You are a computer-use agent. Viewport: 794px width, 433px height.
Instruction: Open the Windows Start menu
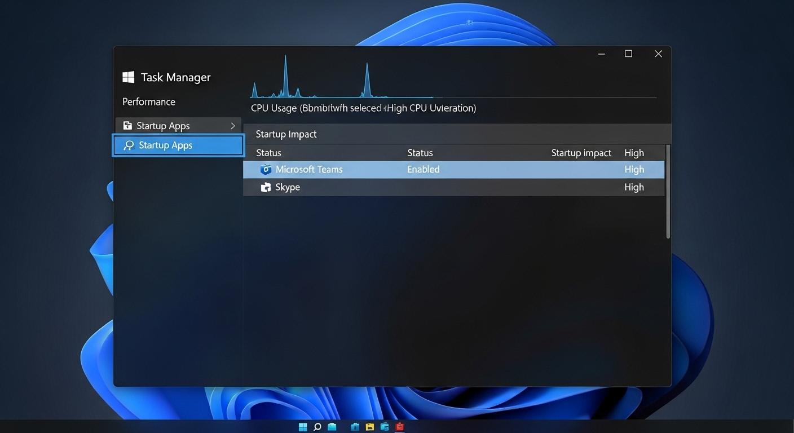pos(303,427)
